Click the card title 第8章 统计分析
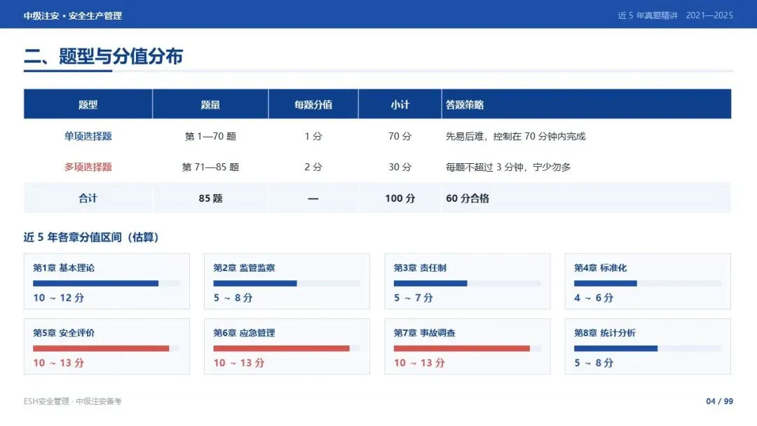The height and width of the screenshot is (426, 757). click(x=604, y=333)
